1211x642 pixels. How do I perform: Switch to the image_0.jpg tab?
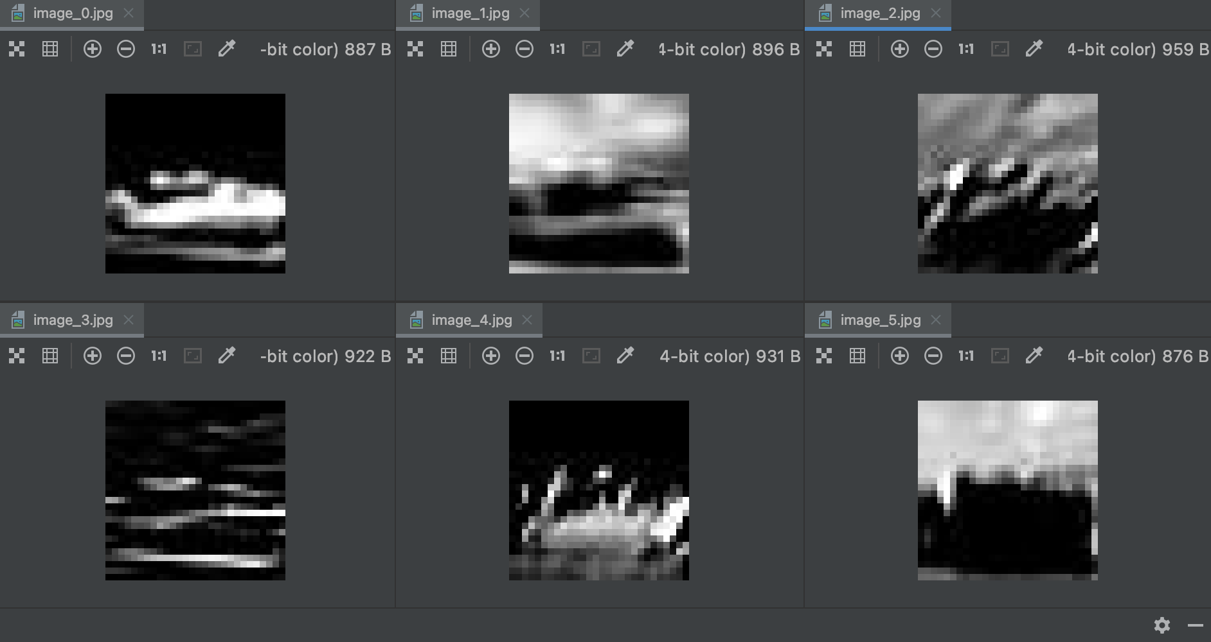73,13
